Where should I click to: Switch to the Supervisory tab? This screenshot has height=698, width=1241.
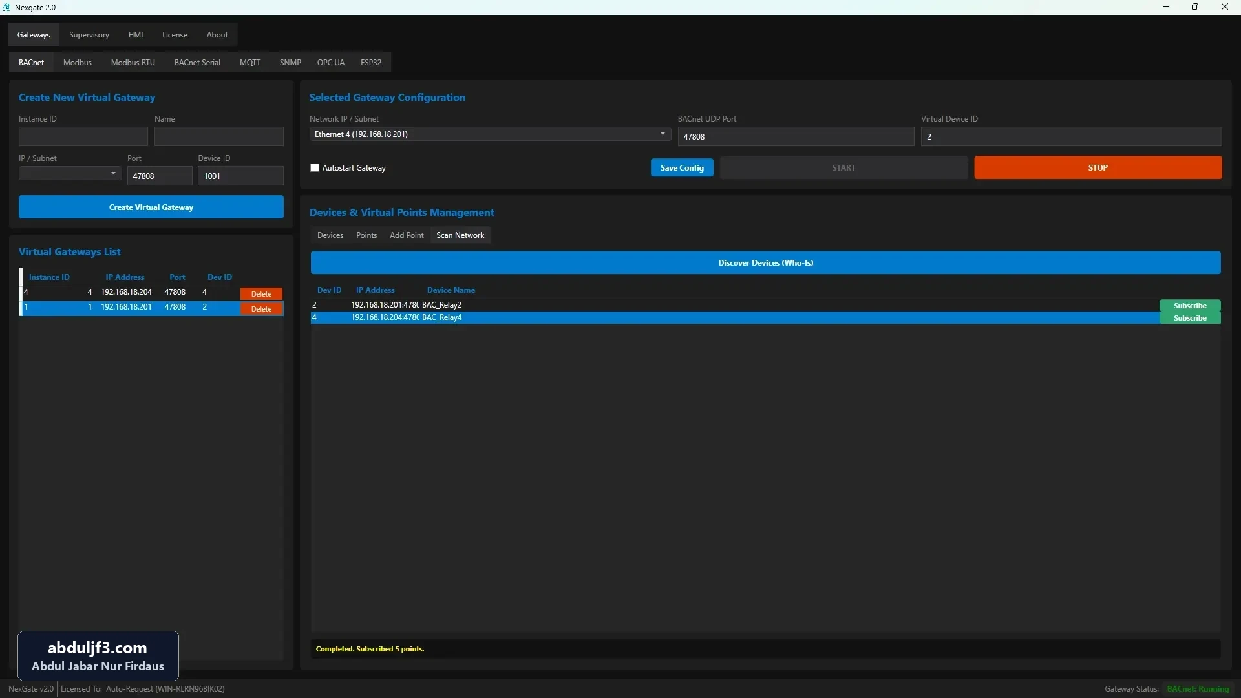[89, 35]
